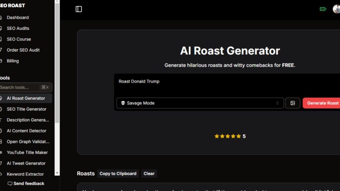Image resolution: width=340 pixels, height=191 pixels.
Task: Open the user profile avatar
Action: (x=336, y=9)
